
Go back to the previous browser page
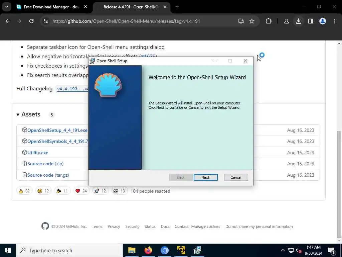click(7, 21)
